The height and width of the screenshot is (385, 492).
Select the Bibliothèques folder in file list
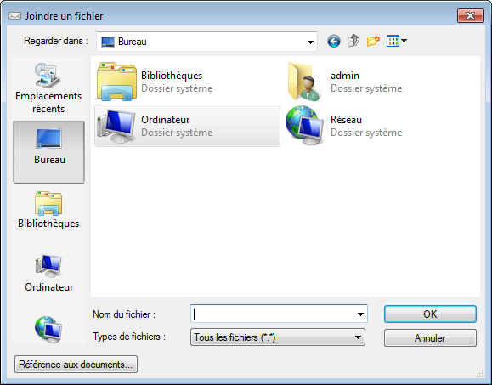pos(187,82)
